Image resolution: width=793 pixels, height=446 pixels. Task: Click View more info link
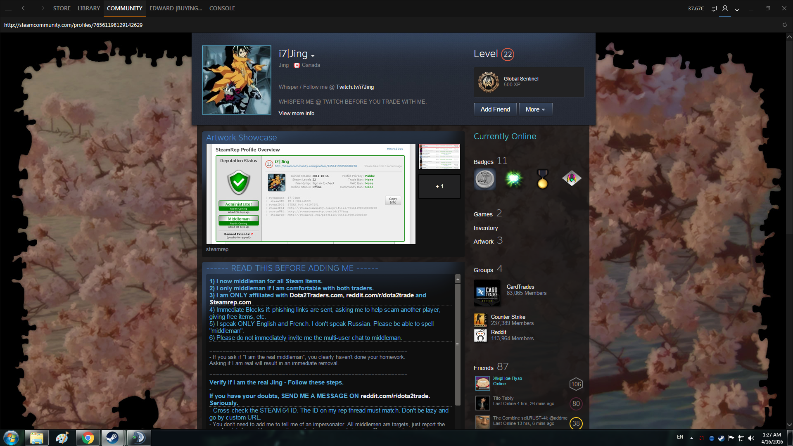pyautogui.click(x=296, y=113)
